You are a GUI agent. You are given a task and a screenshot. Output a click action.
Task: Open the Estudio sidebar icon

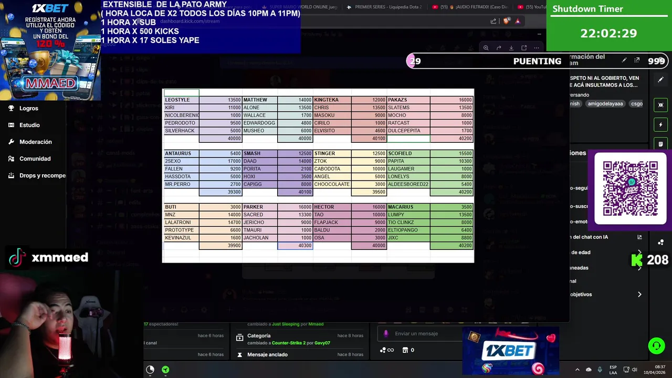click(11, 125)
